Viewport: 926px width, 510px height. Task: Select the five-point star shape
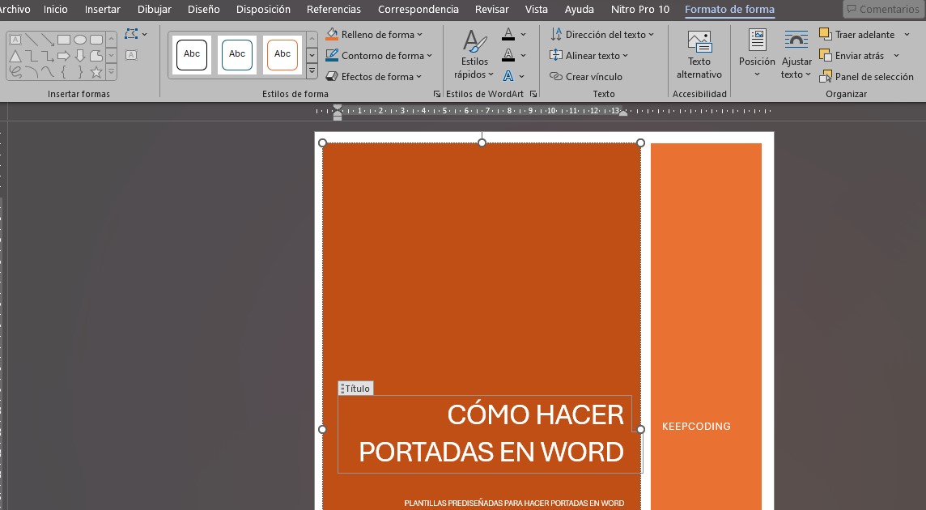(96, 73)
